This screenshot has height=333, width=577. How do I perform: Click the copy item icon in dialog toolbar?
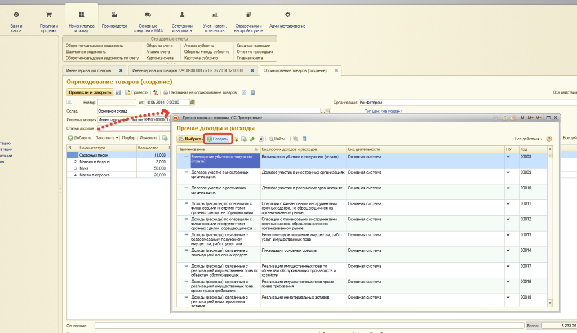[243, 139]
